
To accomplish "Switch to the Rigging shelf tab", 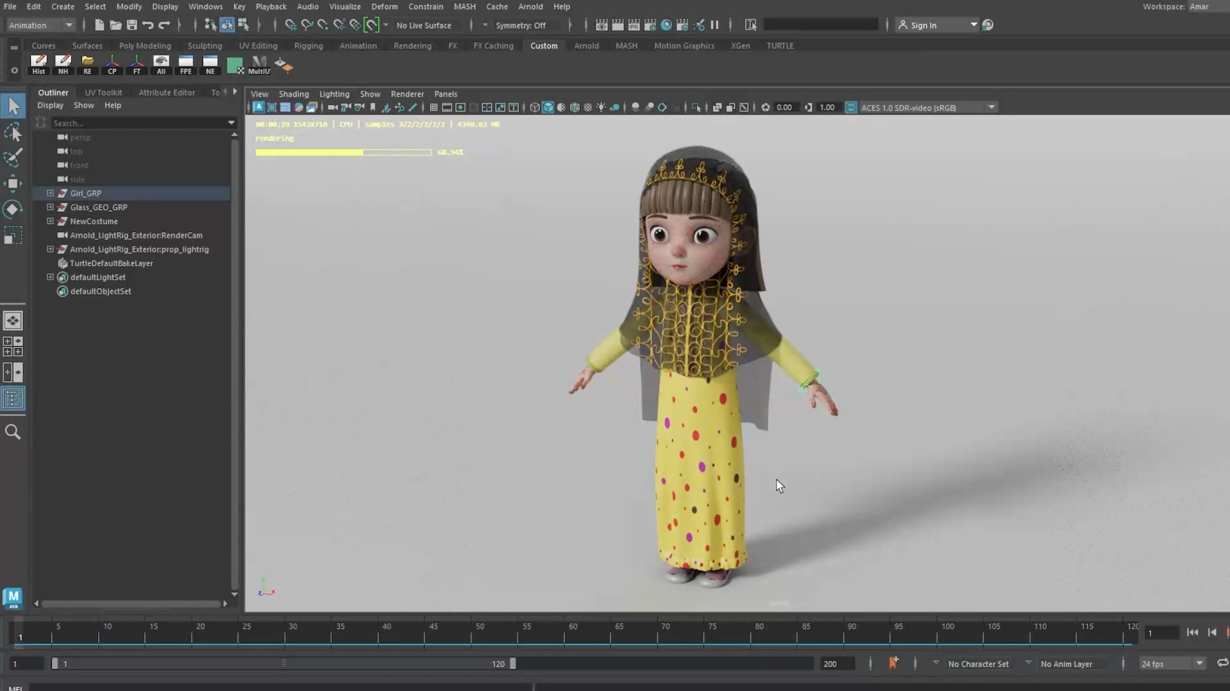I will pos(308,46).
